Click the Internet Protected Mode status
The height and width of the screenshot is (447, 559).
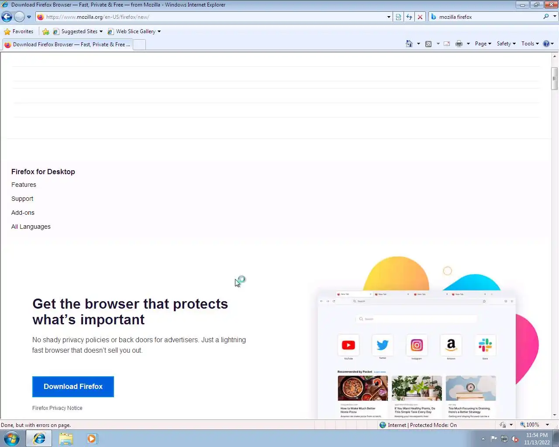click(418, 425)
